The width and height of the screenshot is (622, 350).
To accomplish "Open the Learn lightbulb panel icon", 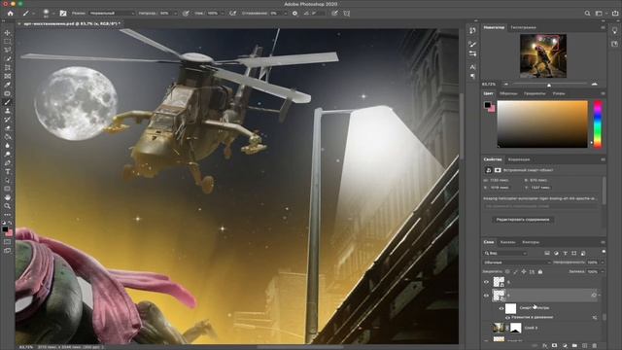I will (x=615, y=30).
